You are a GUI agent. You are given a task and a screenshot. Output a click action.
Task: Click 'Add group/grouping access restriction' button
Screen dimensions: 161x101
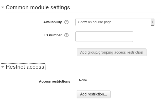pyautogui.click(x=112, y=52)
